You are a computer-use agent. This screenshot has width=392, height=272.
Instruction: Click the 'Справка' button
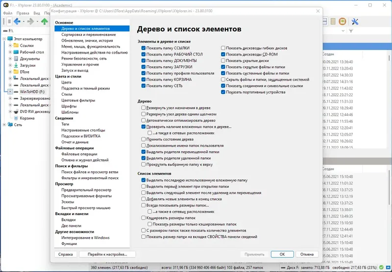66,254
